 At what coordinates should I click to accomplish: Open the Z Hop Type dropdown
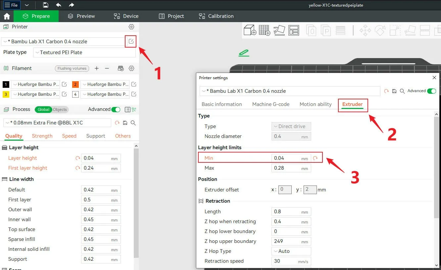tap(291, 251)
